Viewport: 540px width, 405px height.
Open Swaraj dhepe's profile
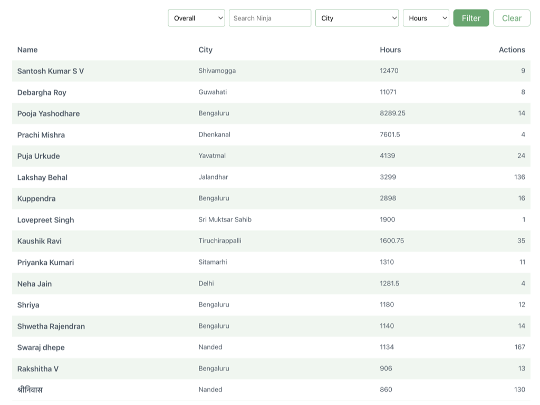(x=41, y=348)
